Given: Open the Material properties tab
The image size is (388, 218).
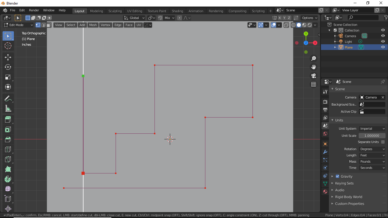Looking at the screenshot, I should point(325,192).
